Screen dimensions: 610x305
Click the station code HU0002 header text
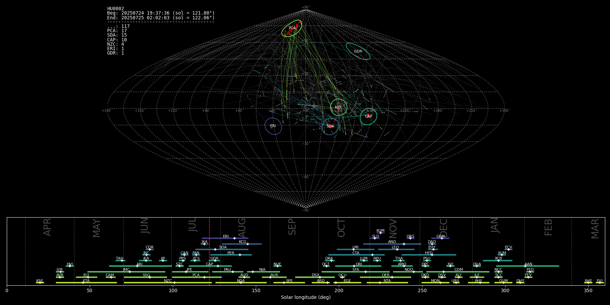click(x=116, y=9)
